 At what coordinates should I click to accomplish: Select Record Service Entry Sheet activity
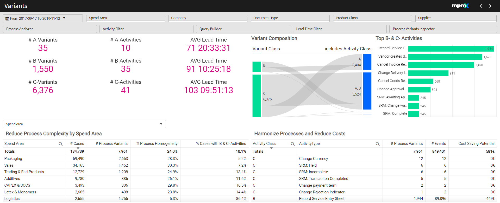pos(322,199)
